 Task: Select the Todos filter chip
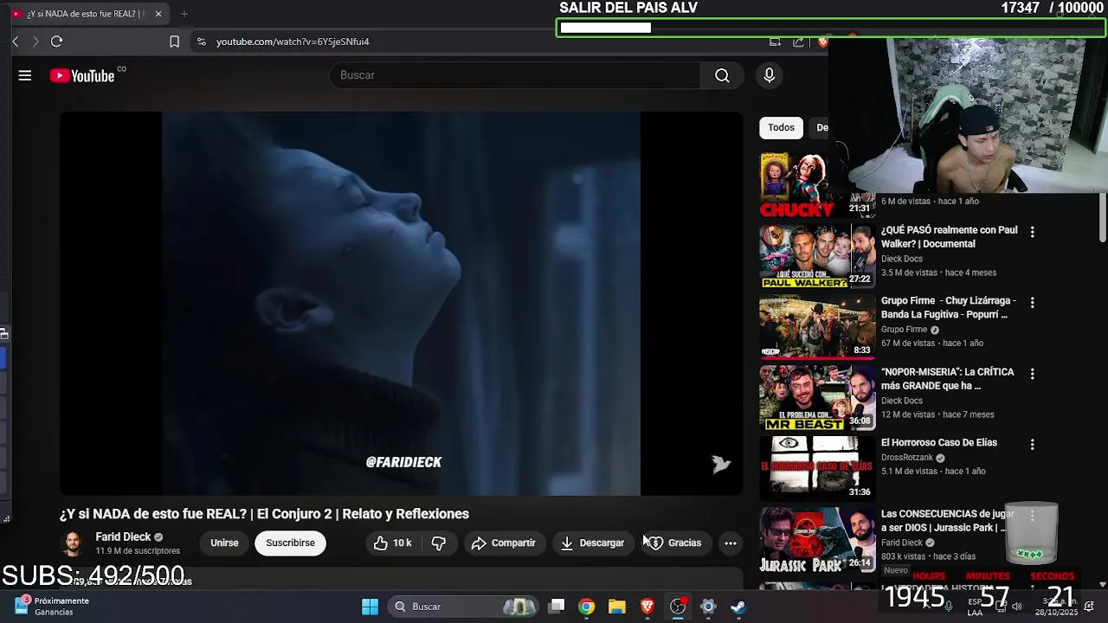tap(781, 127)
